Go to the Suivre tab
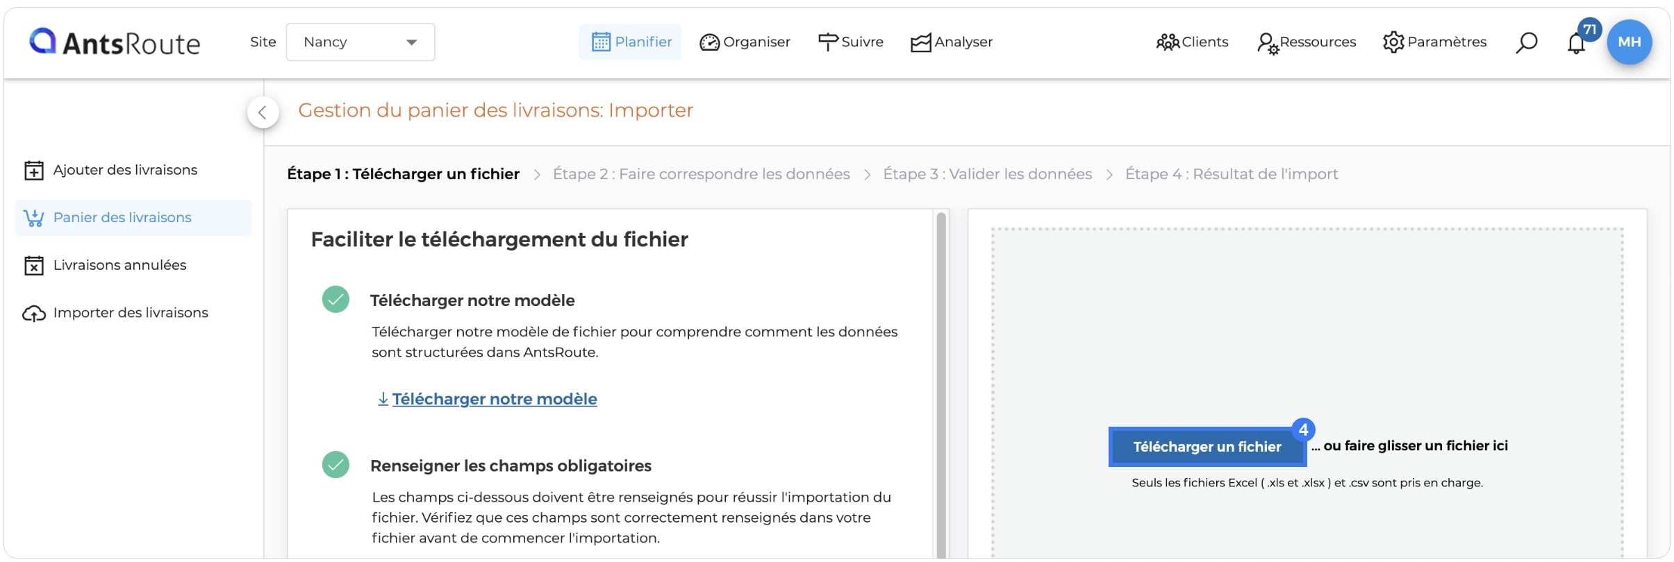The width and height of the screenshot is (1674, 562). click(850, 42)
